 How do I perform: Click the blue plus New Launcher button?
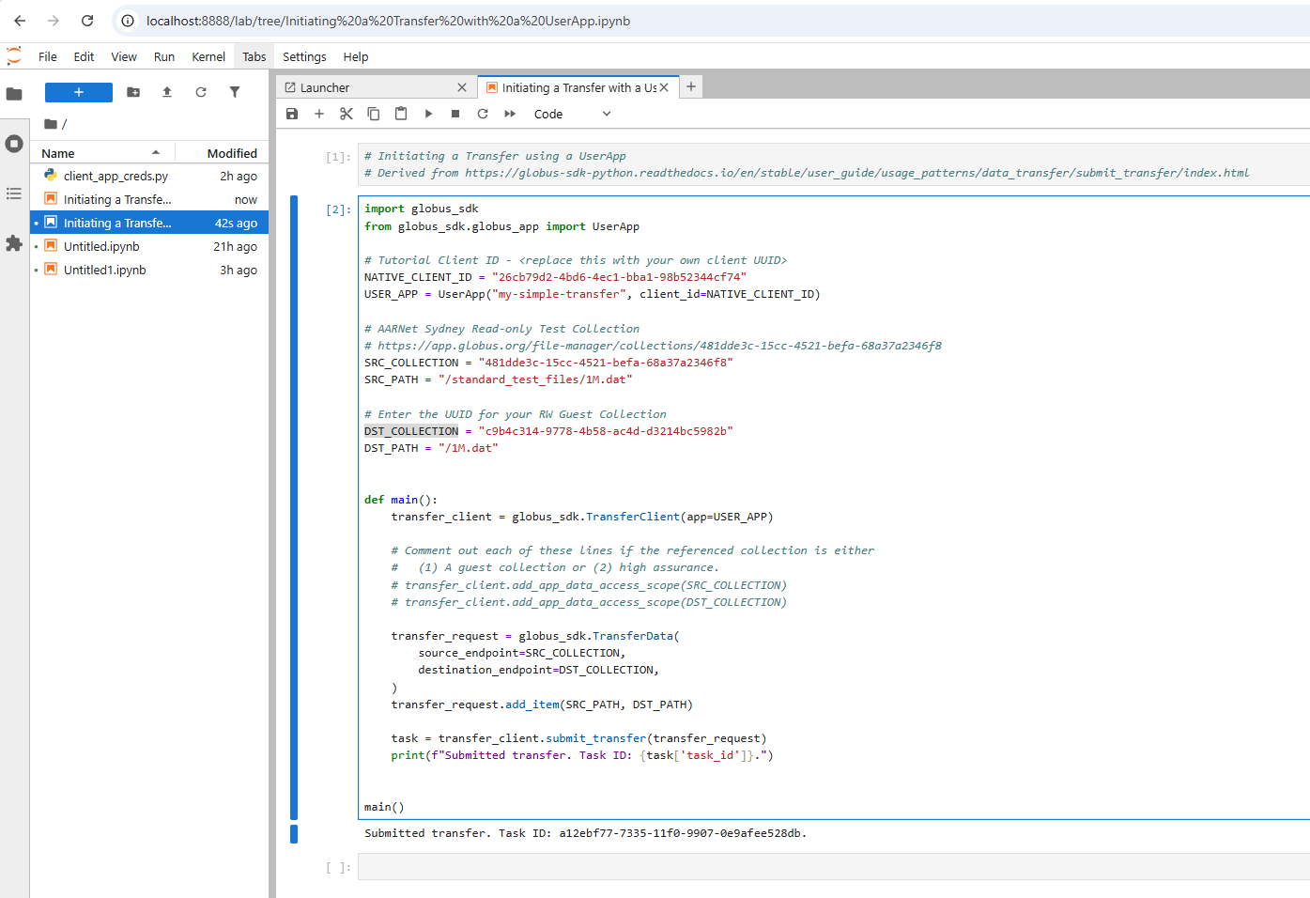(78, 91)
